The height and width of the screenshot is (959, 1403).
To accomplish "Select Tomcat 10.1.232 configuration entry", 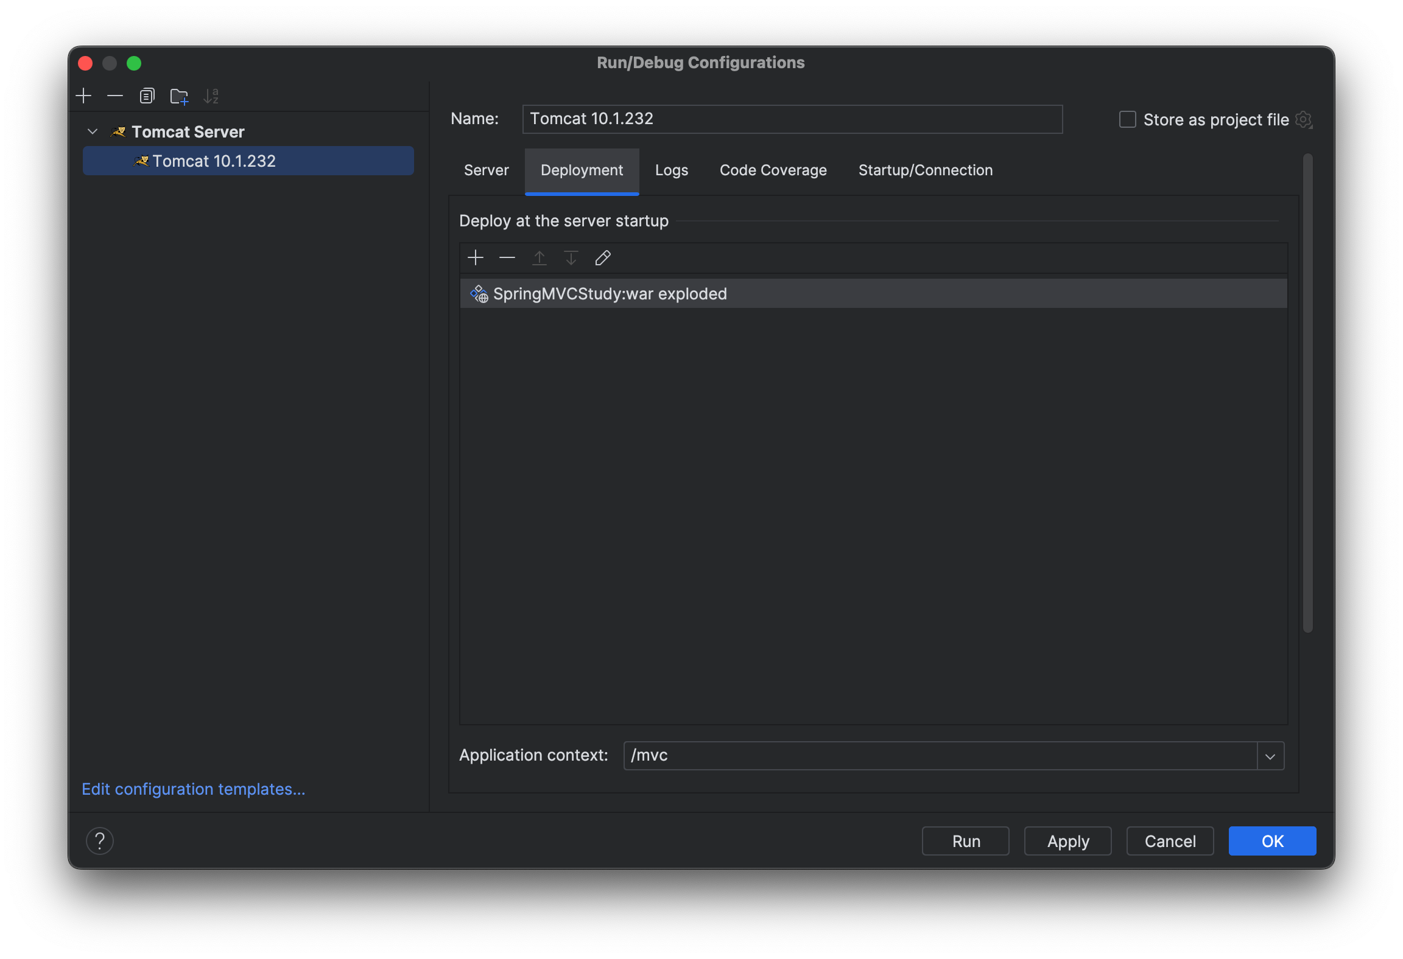I will coord(213,161).
